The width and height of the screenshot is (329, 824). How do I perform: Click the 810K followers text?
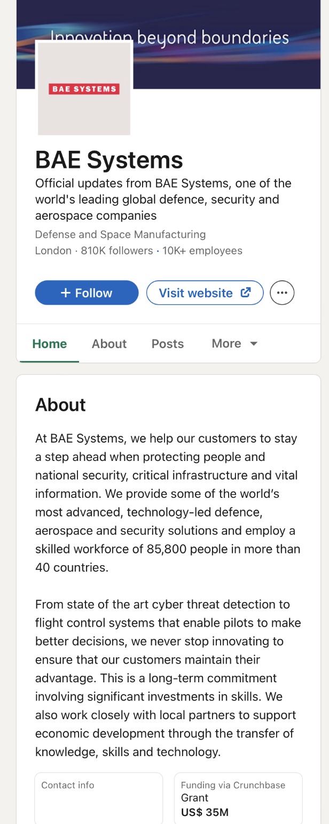pyautogui.click(x=117, y=251)
